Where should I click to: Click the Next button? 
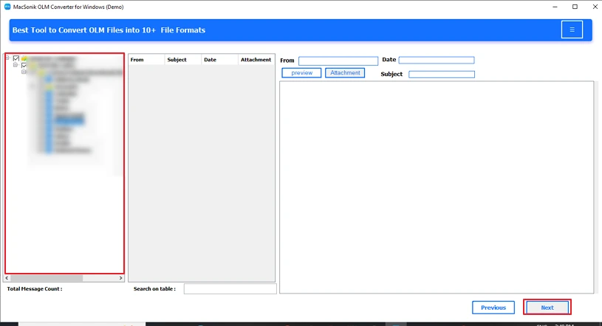(547, 308)
